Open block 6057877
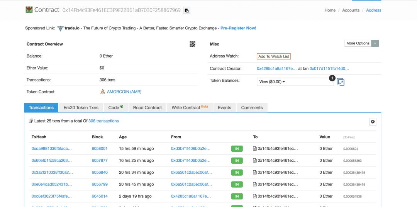417x207 pixels. click(100, 160)
